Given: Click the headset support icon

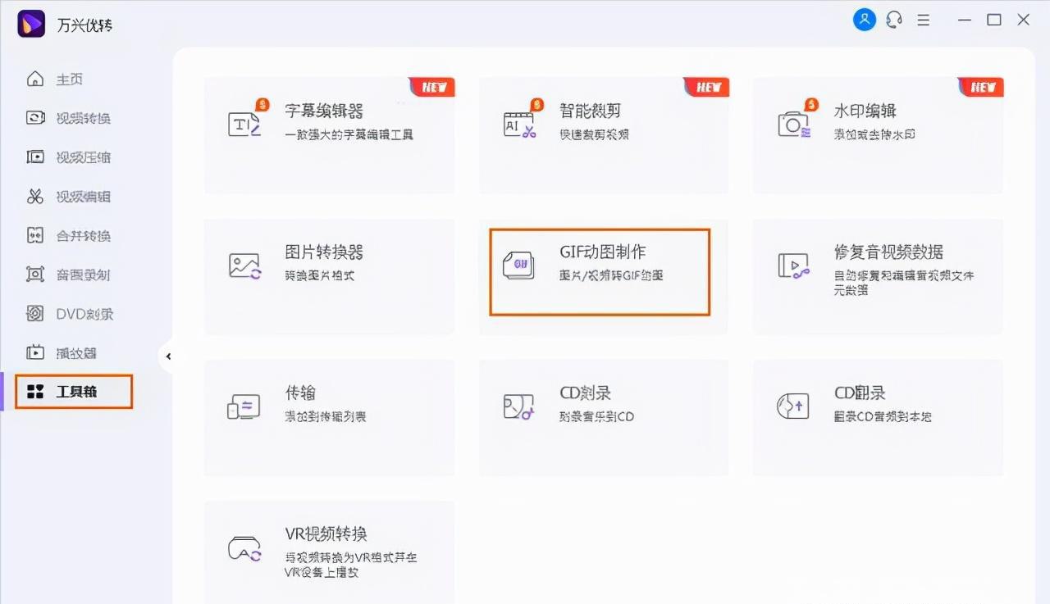Looking at the screenshot, I should pyautogui.click(x=894, y=20).
